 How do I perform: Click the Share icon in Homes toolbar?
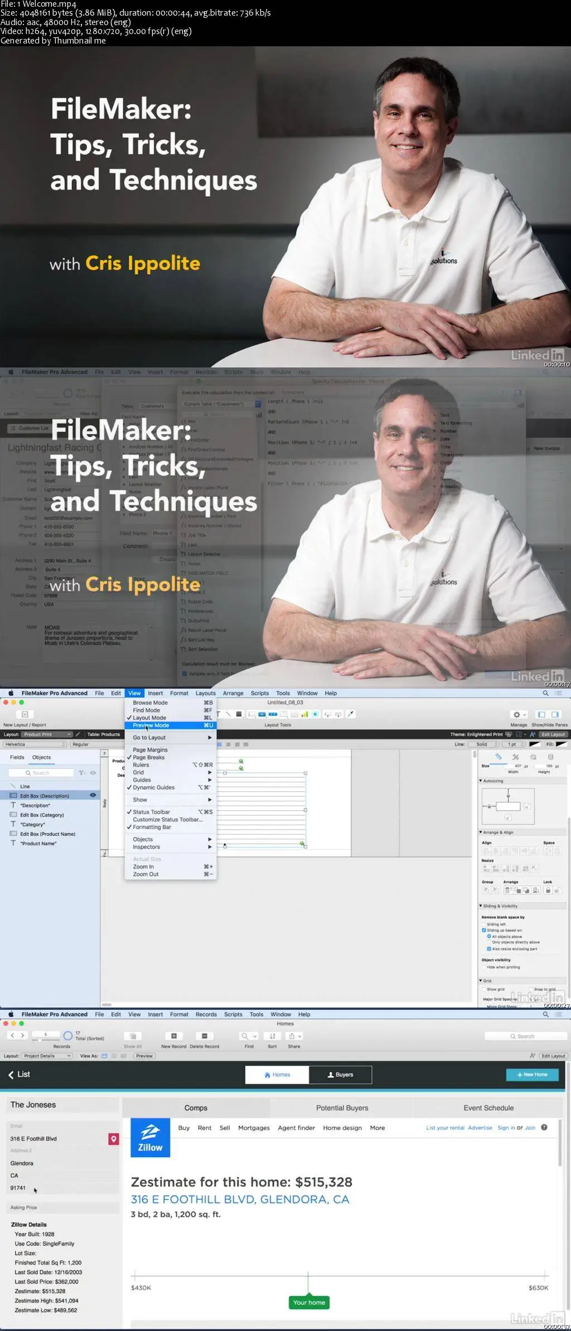(x=294, y=1036)
